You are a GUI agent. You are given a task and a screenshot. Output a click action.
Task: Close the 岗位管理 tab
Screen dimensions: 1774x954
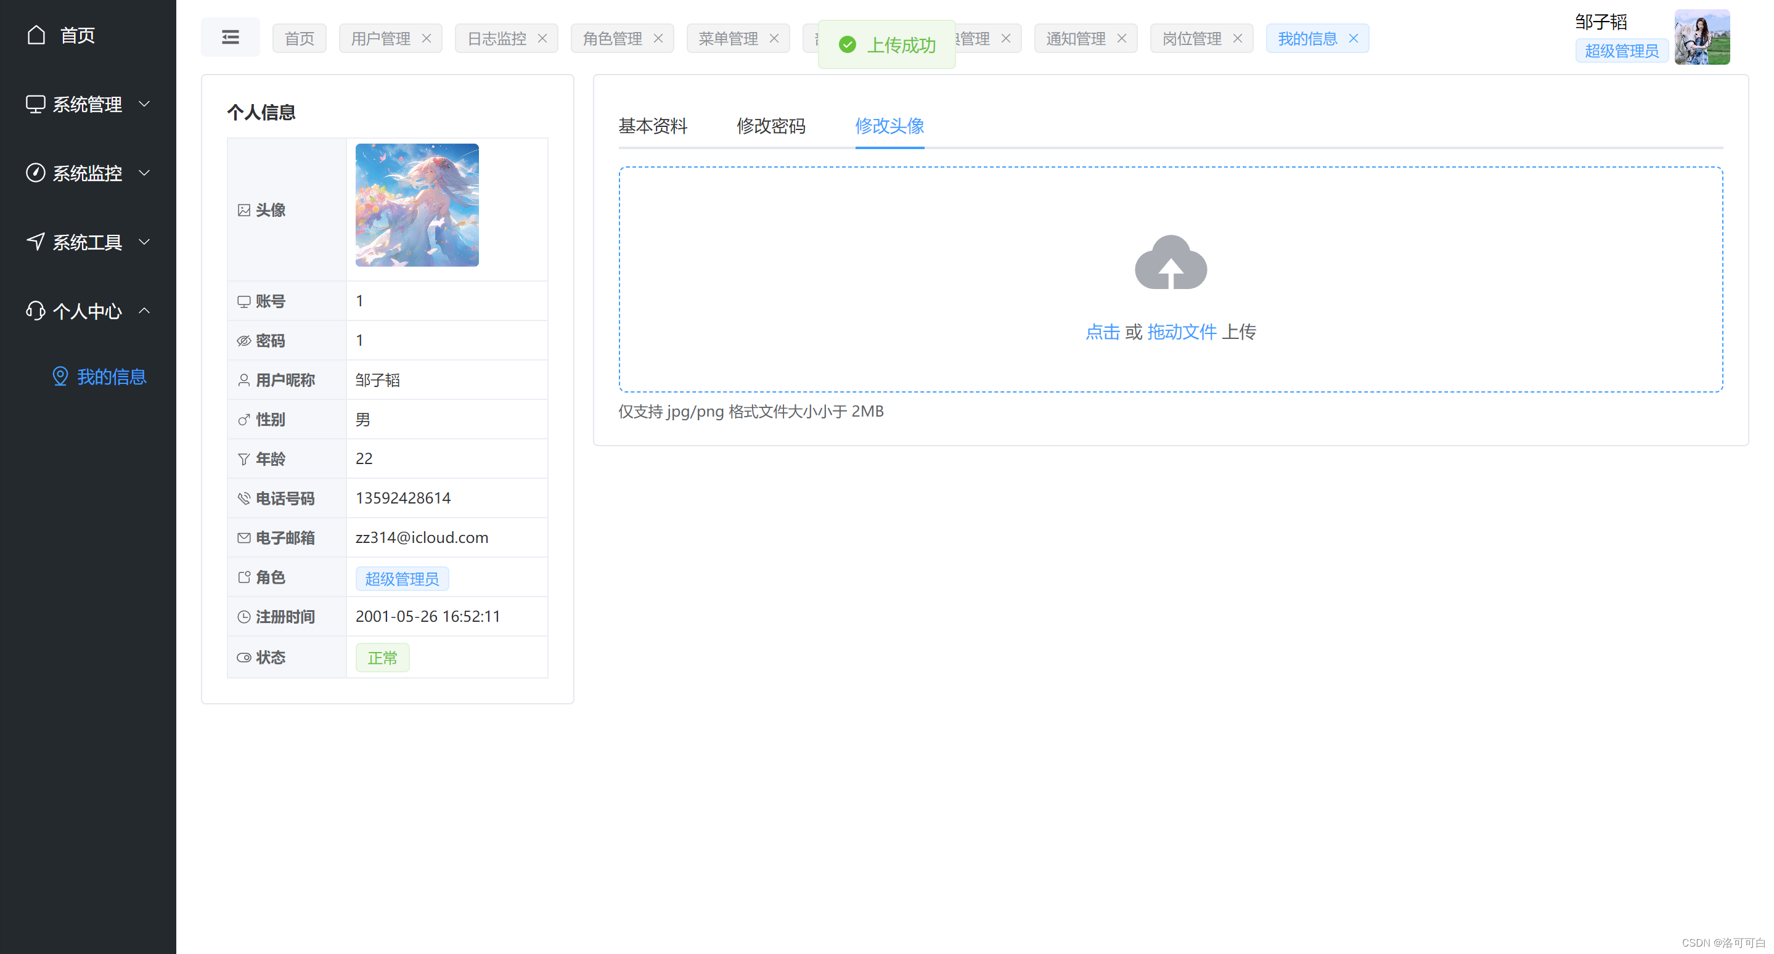(x=1238, y=39)
